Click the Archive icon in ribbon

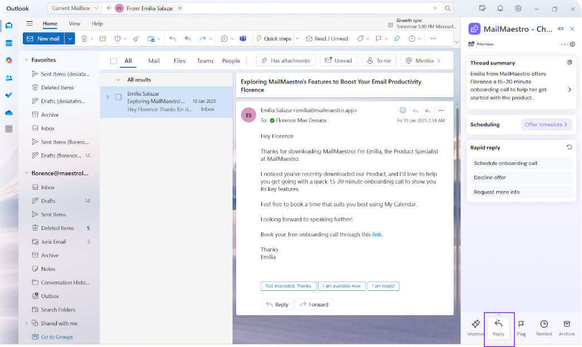pyautogui.click(x=103, y=38)
